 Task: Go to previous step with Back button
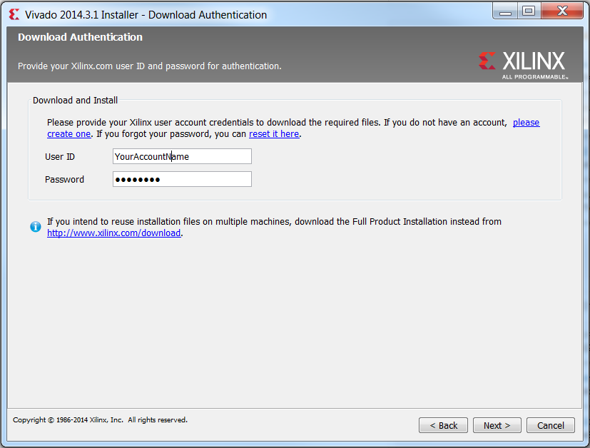[x=443, y=425]
